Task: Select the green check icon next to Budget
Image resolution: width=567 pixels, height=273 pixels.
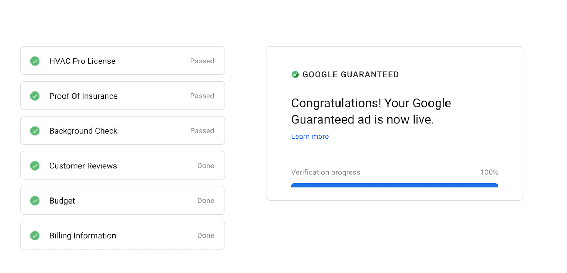Action: [35, 200]
